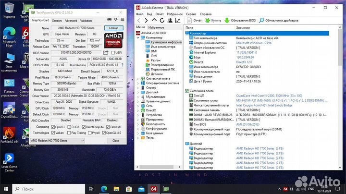346x194 pixels.
Task: Click the AIDA64 up-level arrow icon
Action: coord(154,20)
